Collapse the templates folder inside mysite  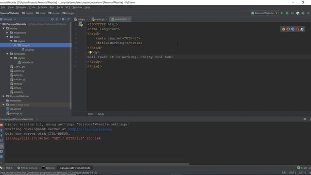[x=7, y=54]
